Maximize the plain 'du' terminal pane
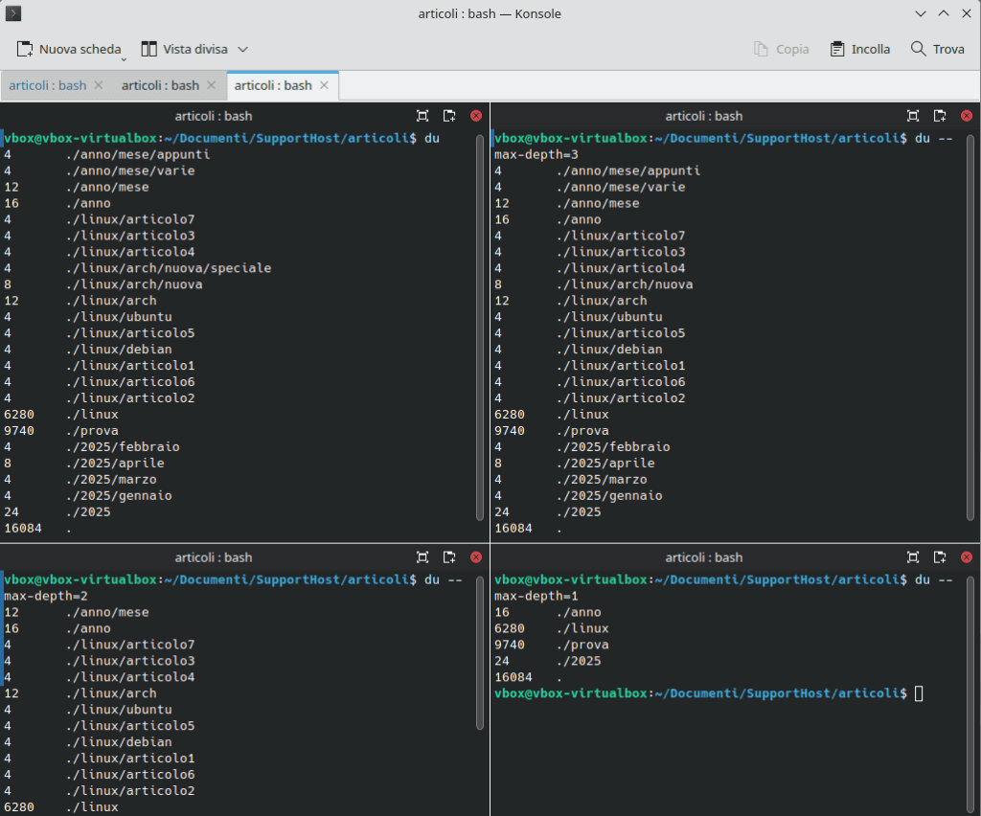Image resolution: width=981 pixels, height=816 pixels. 422,116
